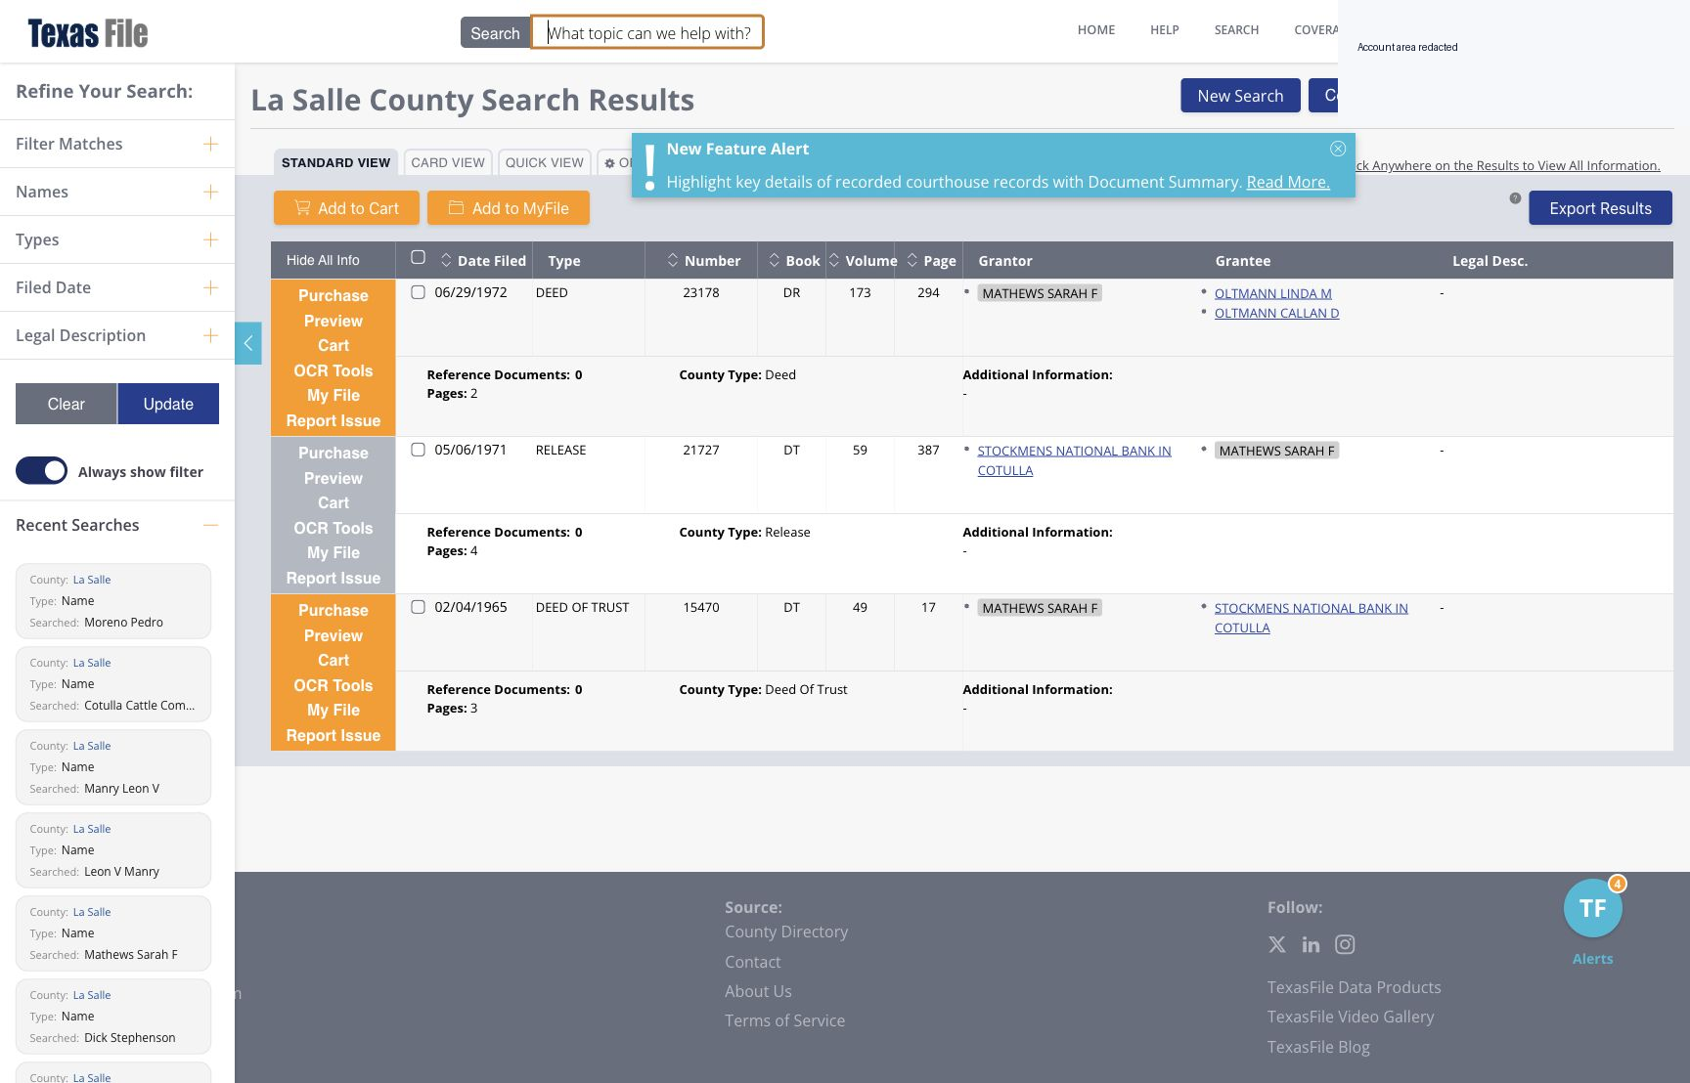Sort results by Date Filed arrows

coord(446,260)
